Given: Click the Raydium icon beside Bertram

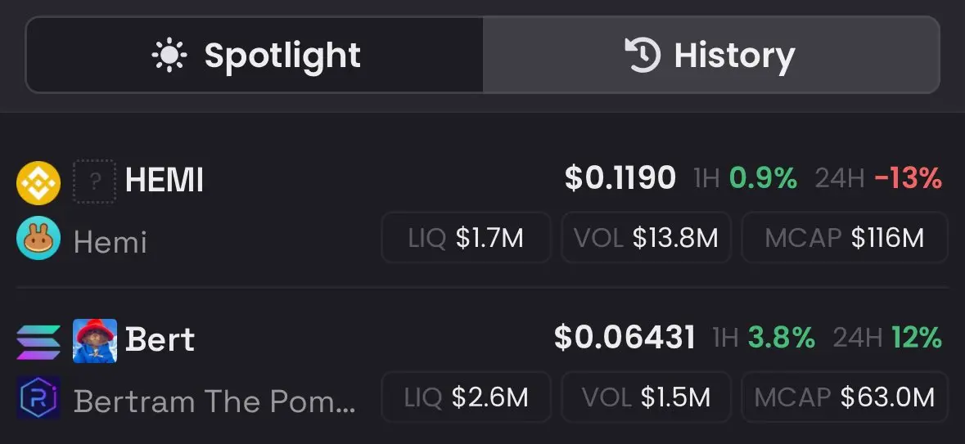Looking at the screenshot, I should 38,398.
